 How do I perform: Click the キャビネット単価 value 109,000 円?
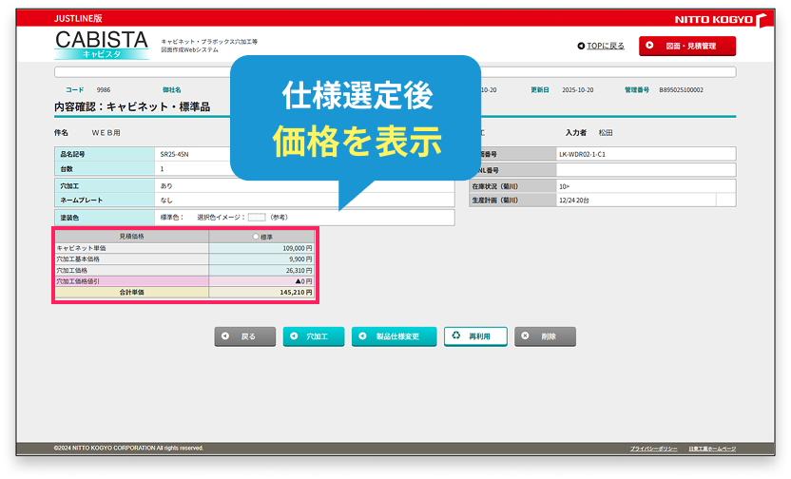(298, 248)
